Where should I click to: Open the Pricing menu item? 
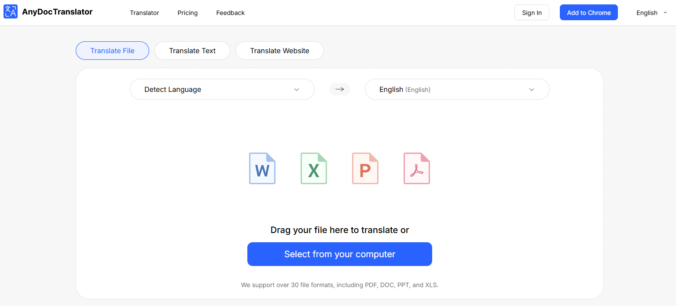click(x=187, y=13)
